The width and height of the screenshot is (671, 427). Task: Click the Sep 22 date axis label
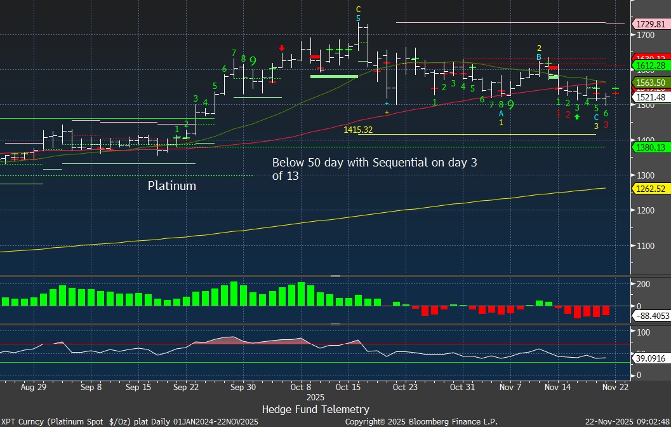[187, 386]
